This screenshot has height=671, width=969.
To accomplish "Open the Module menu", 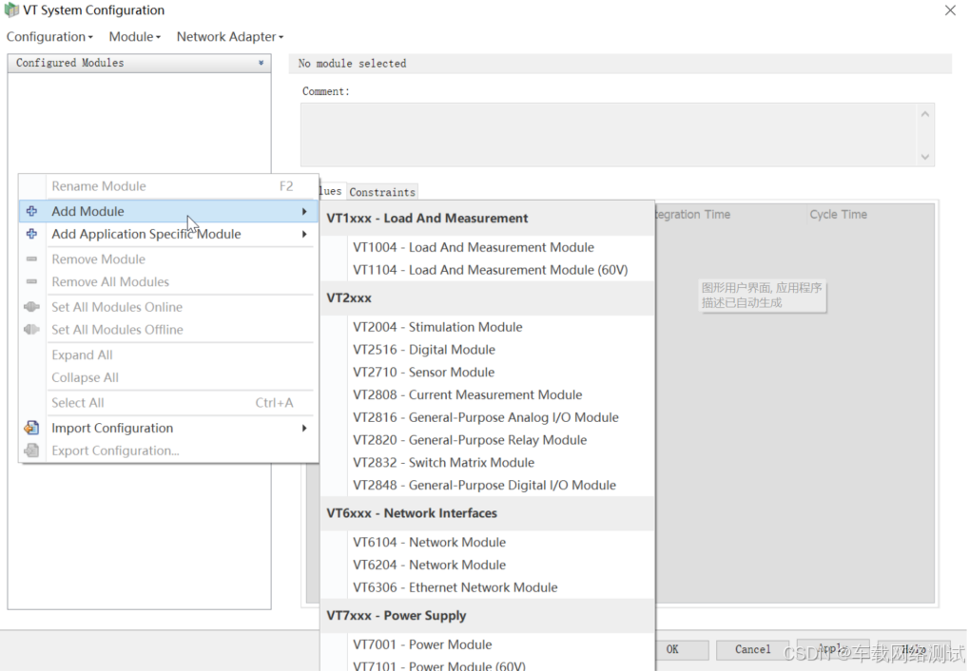I will (135, 36).
